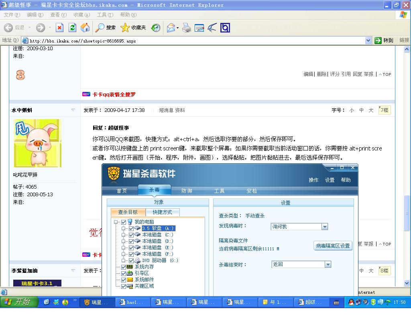This screenshot has height=321, width=411.
Task: Toggle the DVD 驱动器 (G:) checkbox
Action: pos(131,261)
